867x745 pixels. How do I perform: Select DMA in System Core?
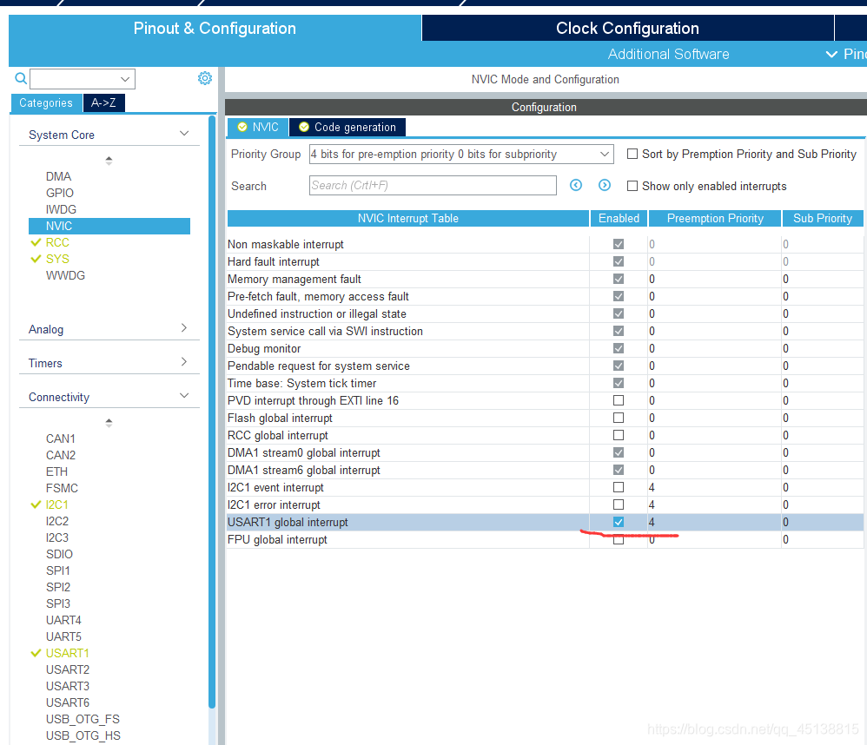[x=58, y=176]
